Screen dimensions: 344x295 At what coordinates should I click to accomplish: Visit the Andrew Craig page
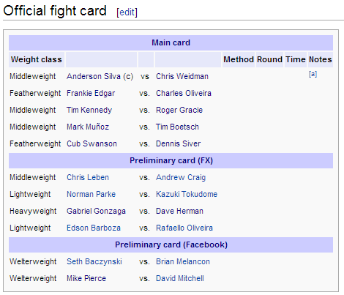[181, 177]
